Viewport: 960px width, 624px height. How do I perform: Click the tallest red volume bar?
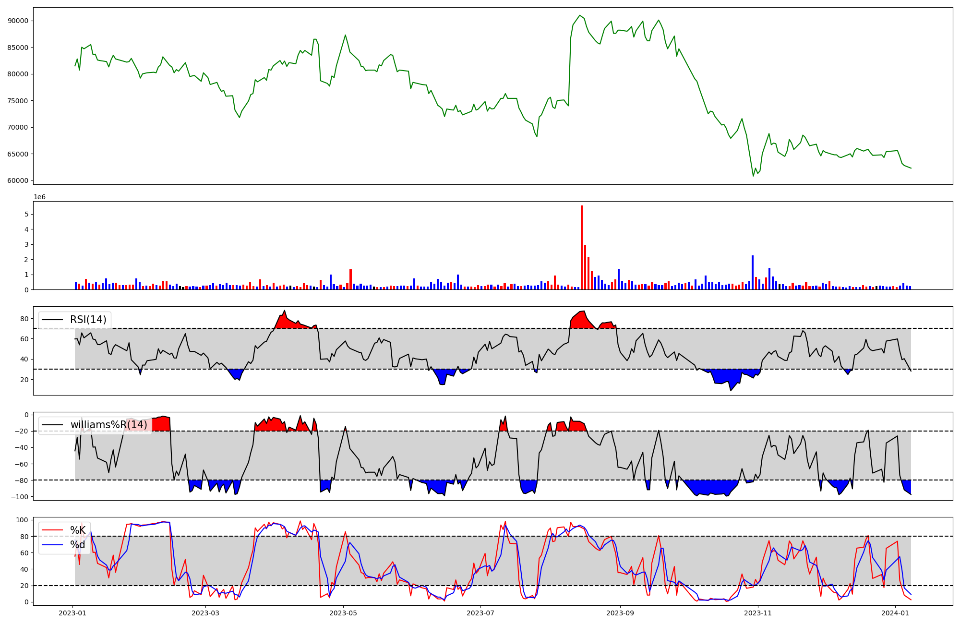(582, 247)
